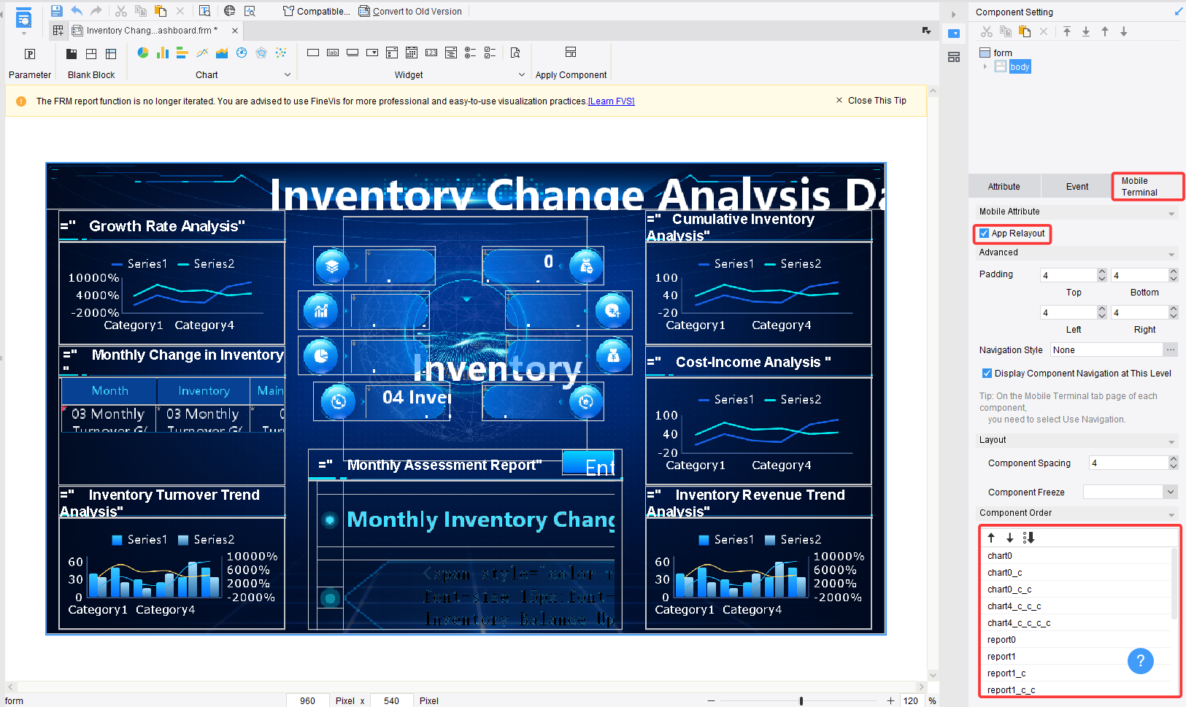Image resolution: width=1186 pixels, height=707 pixels.
Task: Insert a horizontal bar chart component
Action: (x=182, y=53)
